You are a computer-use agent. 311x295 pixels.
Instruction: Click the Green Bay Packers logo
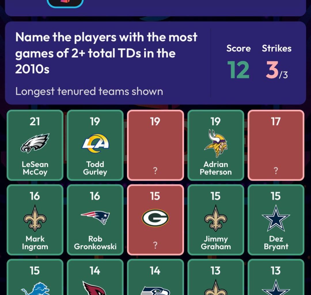[155, 218]
